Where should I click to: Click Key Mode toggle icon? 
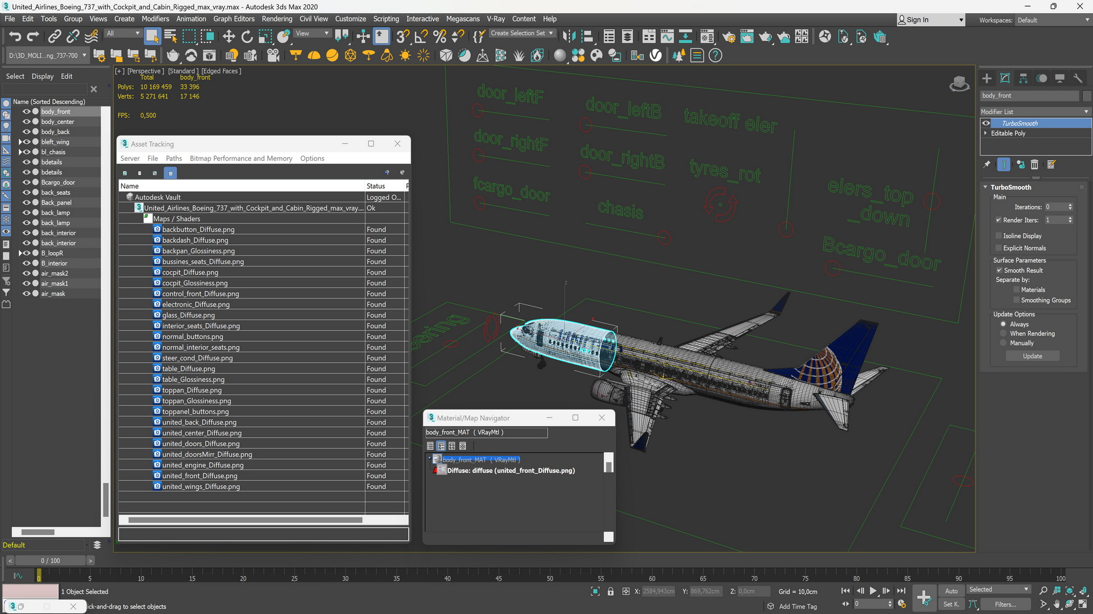click(845, 604)
